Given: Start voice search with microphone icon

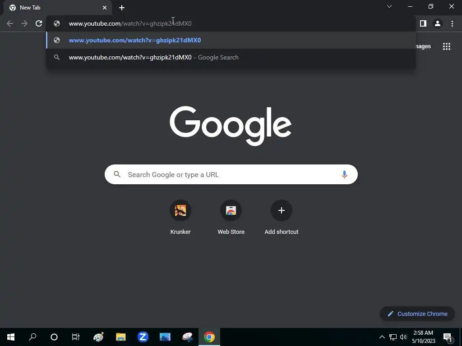Looking at the screenshot, I should pos(344,174).
